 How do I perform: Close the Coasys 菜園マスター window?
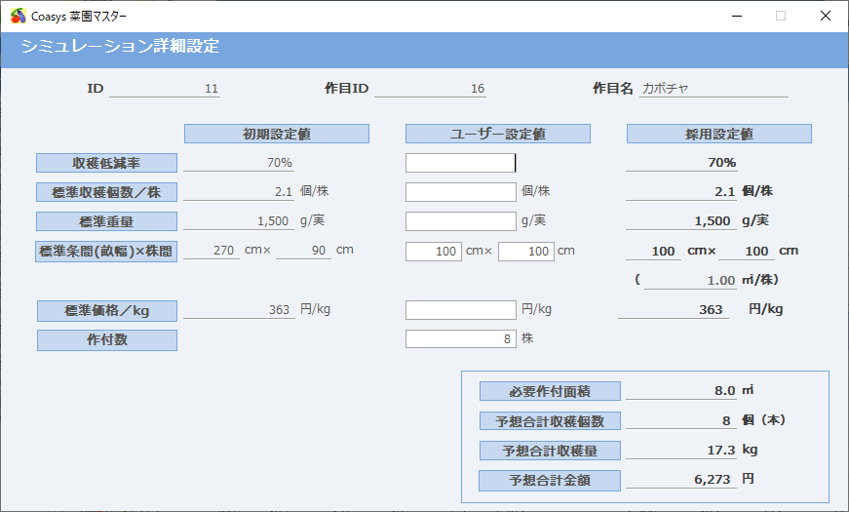(x=825, y=16)
